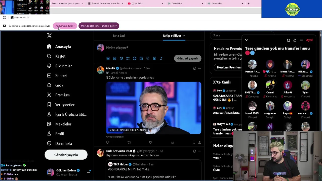
Task: Schedule the post with the calendar icon
Action: tap(141, 58)
